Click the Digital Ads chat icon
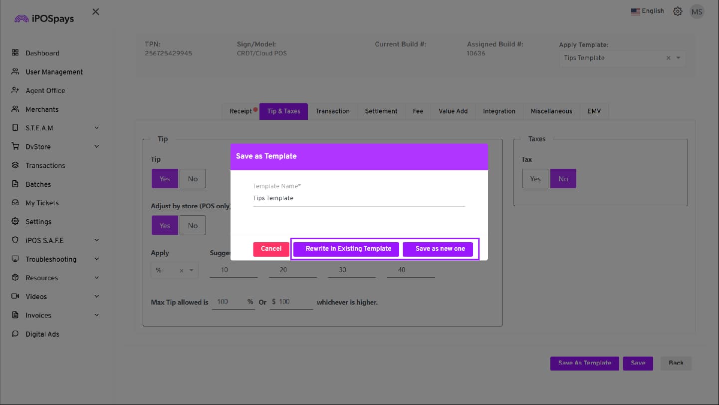This screenshot has height=405, width=719. pyautogui.click(x=15, y=334)
